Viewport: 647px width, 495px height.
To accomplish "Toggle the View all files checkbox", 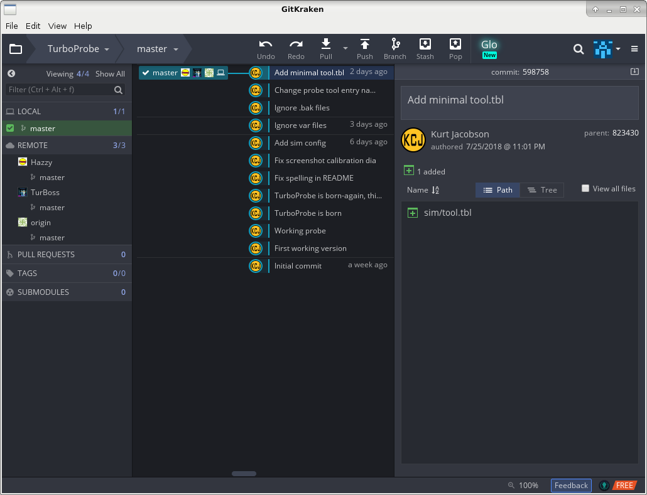I will point(585,188).
